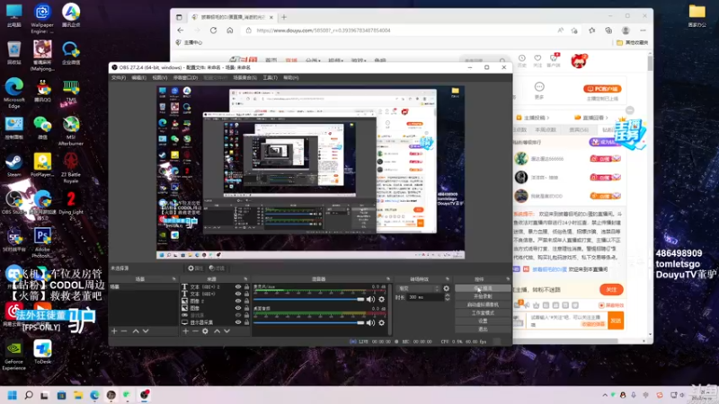Pop out the Audio Mixer dock panel
This screenshot has width=719, height=404.
(388, 279)
